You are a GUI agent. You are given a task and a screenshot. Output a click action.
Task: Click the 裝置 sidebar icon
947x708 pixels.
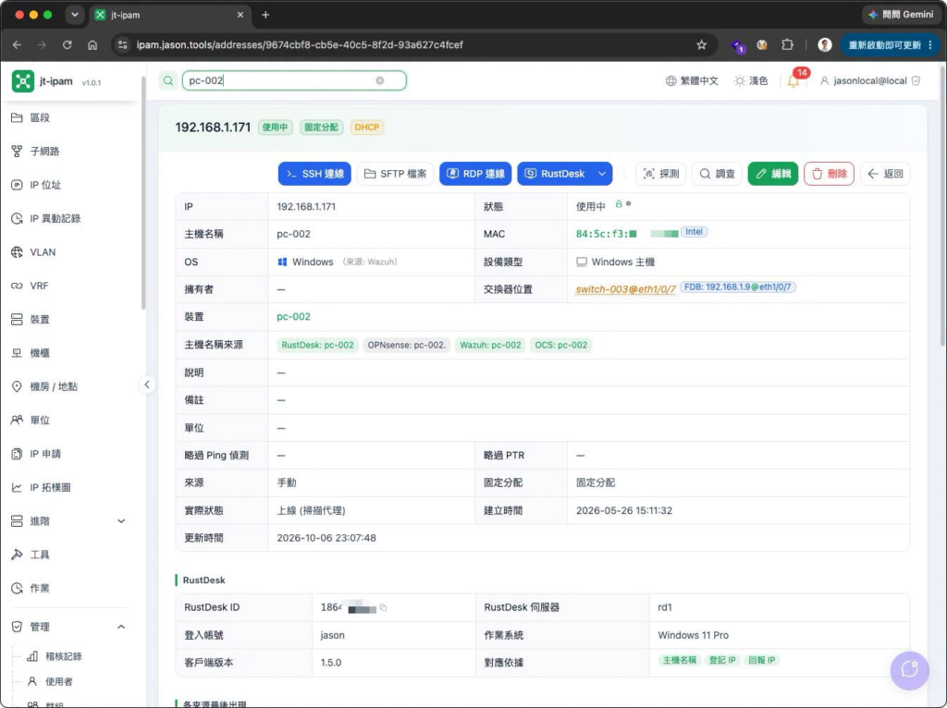pyautogui.click(x=17, y=319)
